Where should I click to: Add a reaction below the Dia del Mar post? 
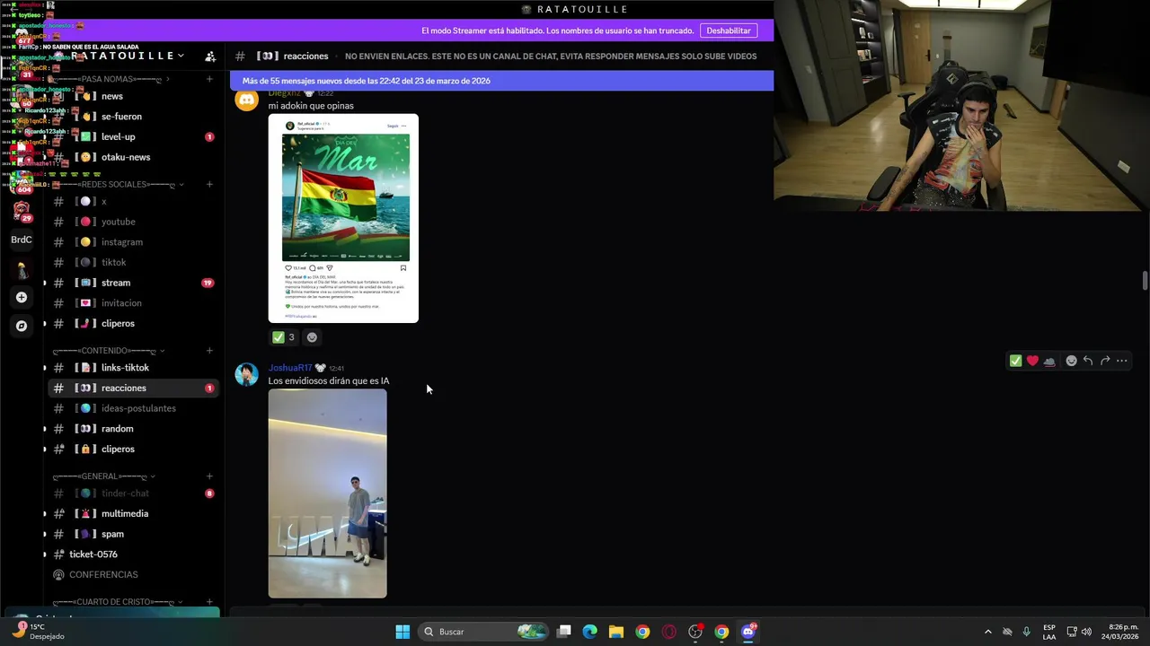click(312, 337)
